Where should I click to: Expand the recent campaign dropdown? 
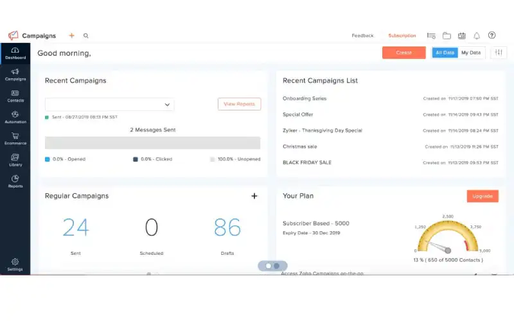point(168,105)
